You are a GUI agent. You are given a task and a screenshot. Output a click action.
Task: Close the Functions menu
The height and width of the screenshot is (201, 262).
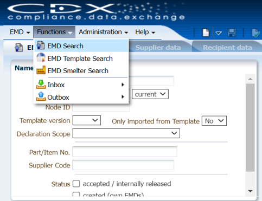click(x=54, y=32)
